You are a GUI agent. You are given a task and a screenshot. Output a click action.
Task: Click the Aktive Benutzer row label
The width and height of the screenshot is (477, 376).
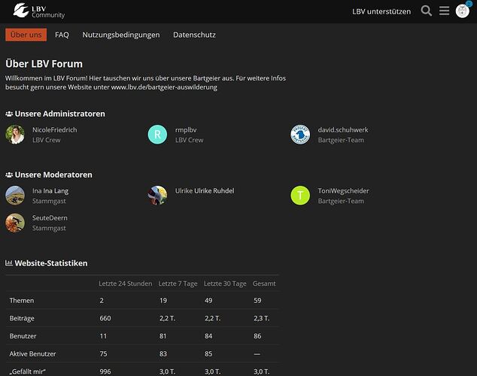pyautogui.click(x=32, y=353)
